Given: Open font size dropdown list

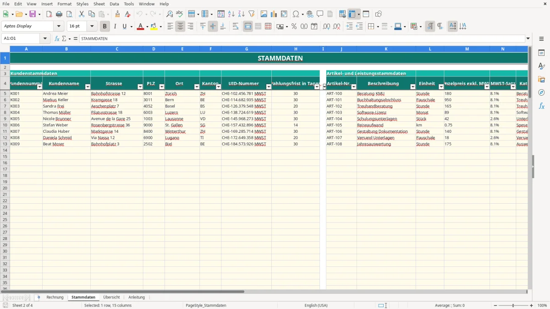Looking at the screenshot, I should pos(92,26).
